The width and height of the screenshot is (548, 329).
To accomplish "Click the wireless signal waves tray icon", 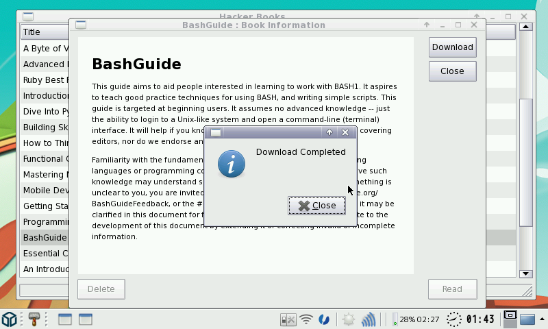I will [368, 319].
